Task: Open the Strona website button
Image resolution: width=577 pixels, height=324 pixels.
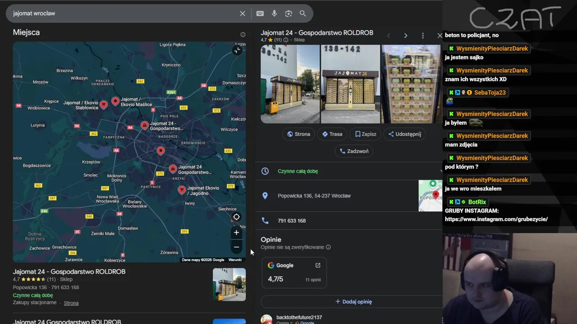Action: 298,134
